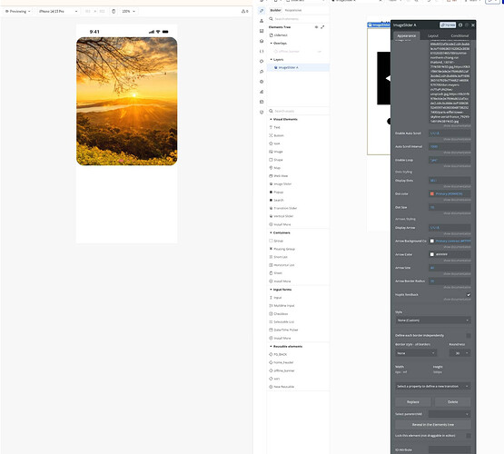Open the Previewing mode dropdown
This screenshot has width=504, height=454.
click(18, 11)
